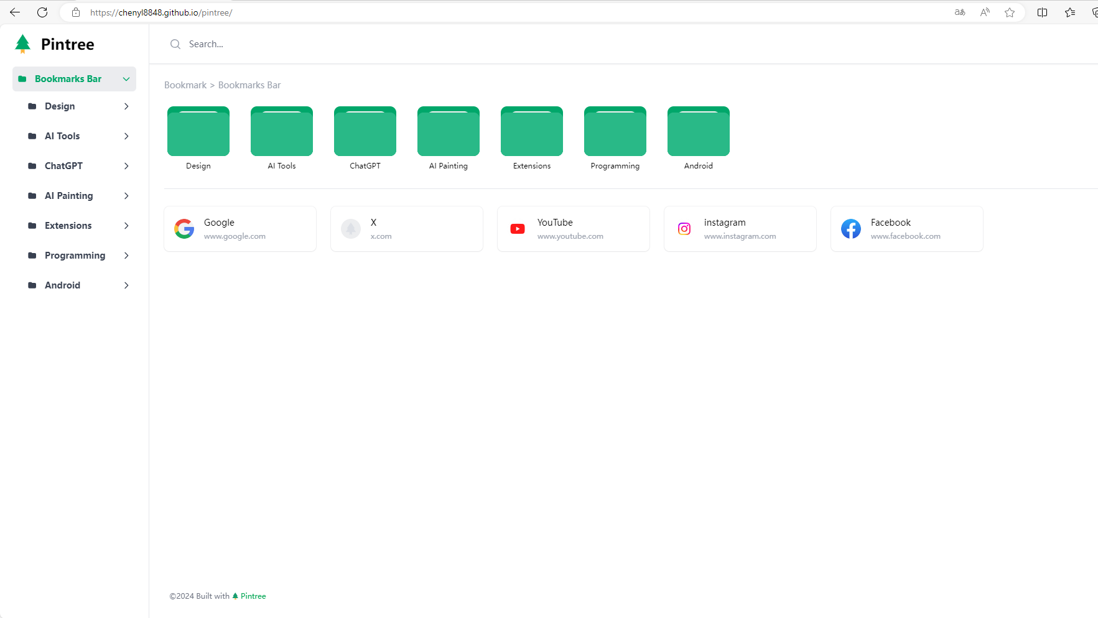Open the AI Tools folder thumbnail
This screenshot has width=1098, height=618.
coord(282,131)
